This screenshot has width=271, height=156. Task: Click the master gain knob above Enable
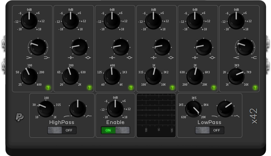click(x=115, y=109)
